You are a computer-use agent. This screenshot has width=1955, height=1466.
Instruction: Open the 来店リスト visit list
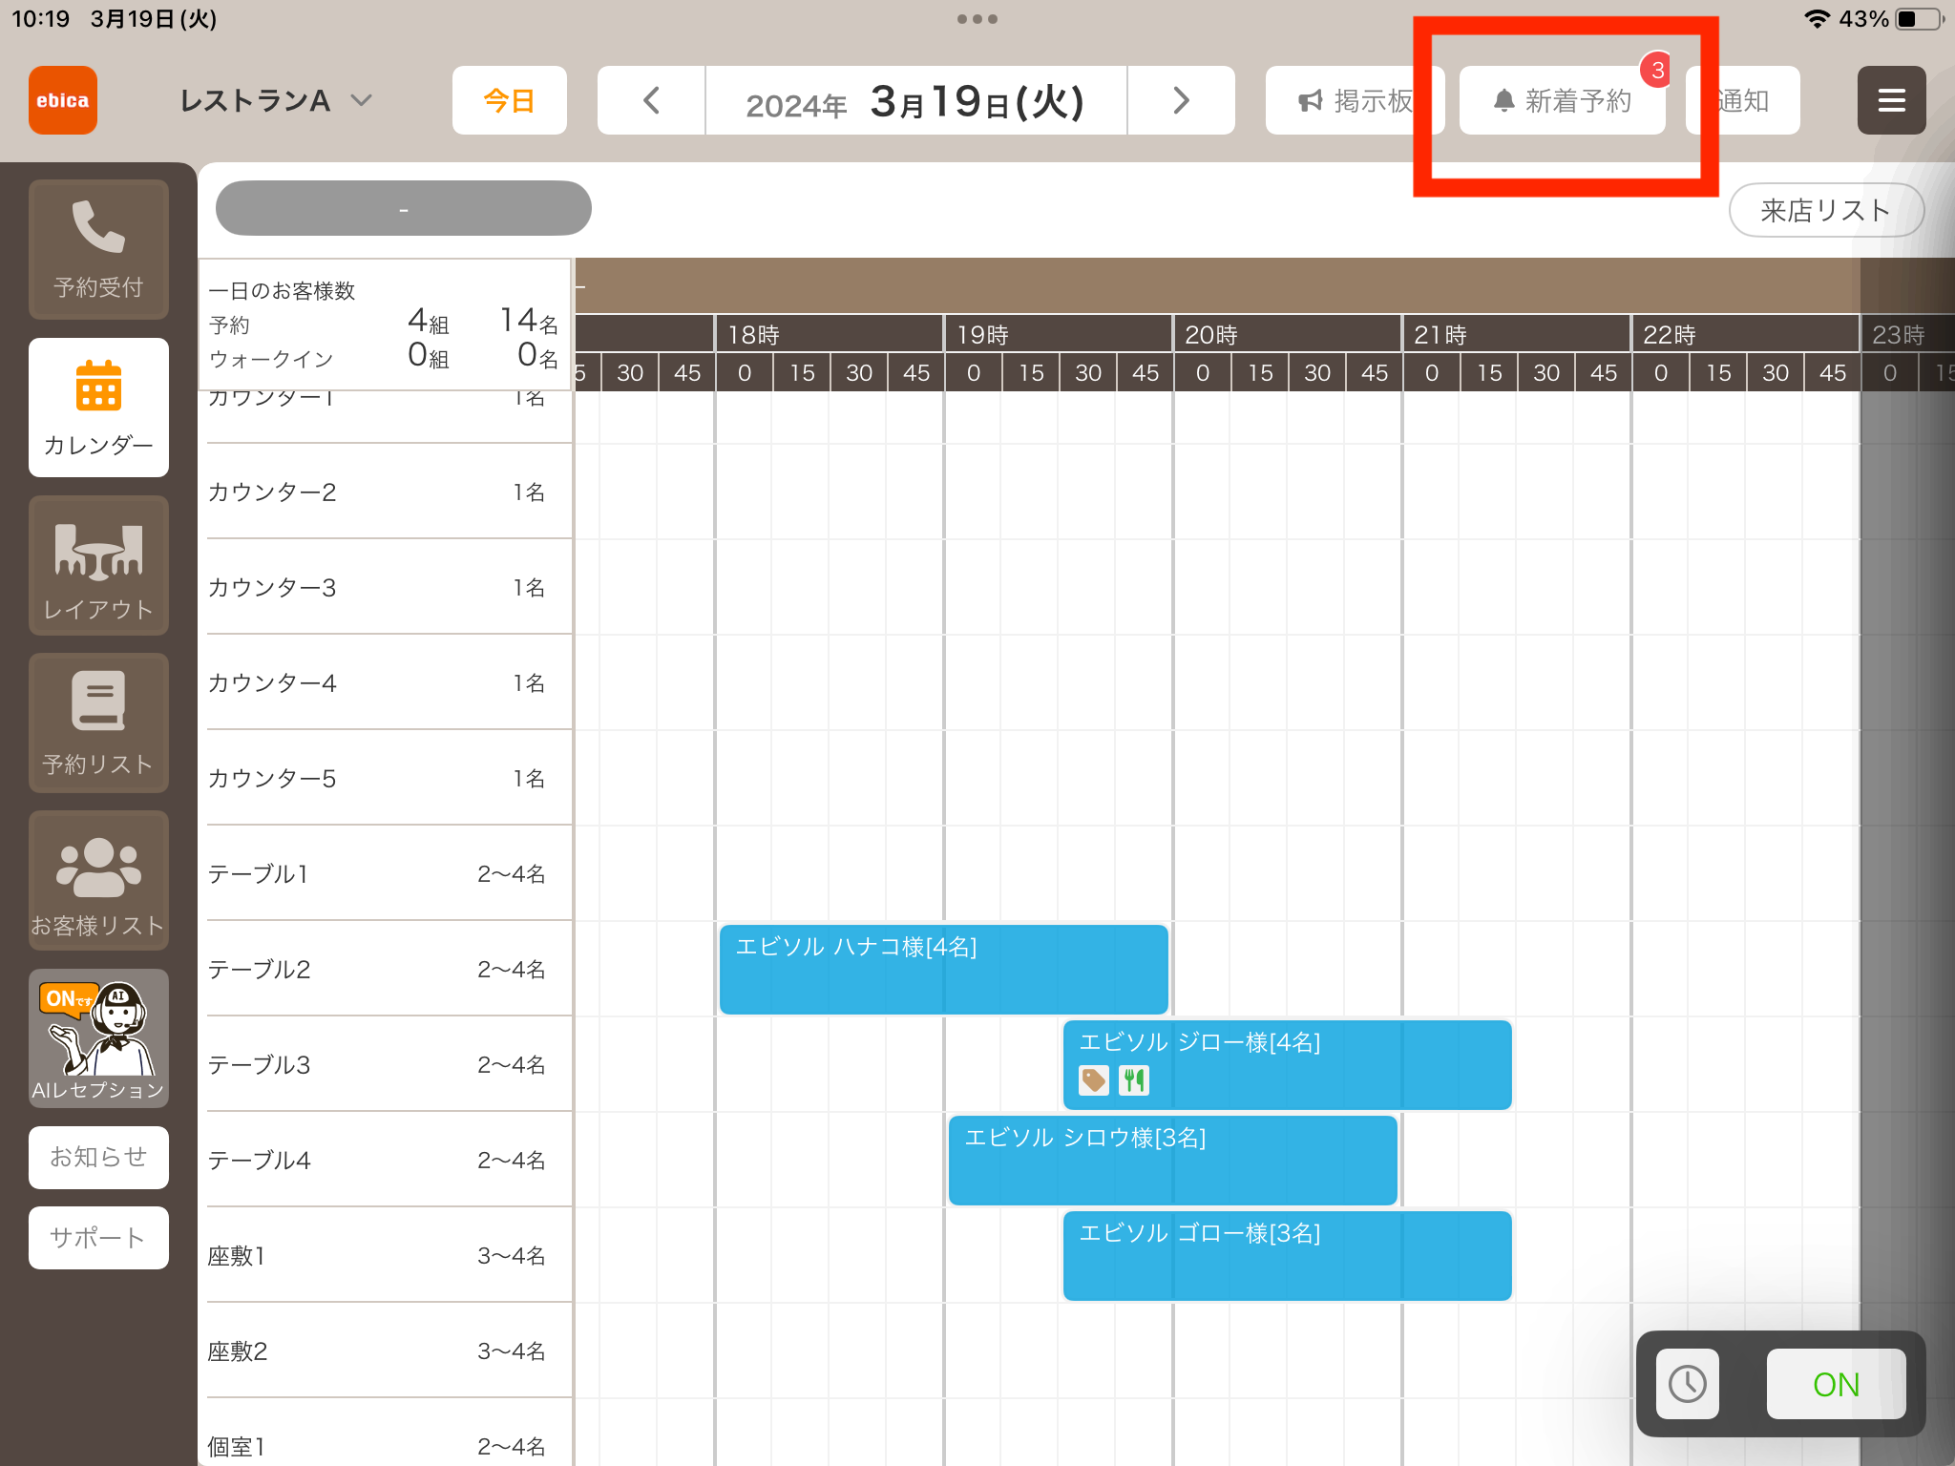tap(1826, 210)
